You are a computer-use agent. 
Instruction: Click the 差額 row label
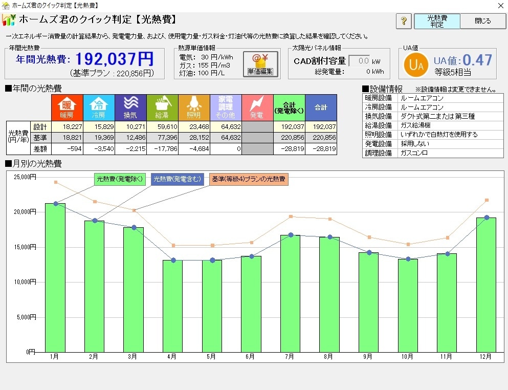[x=40, y=149]
